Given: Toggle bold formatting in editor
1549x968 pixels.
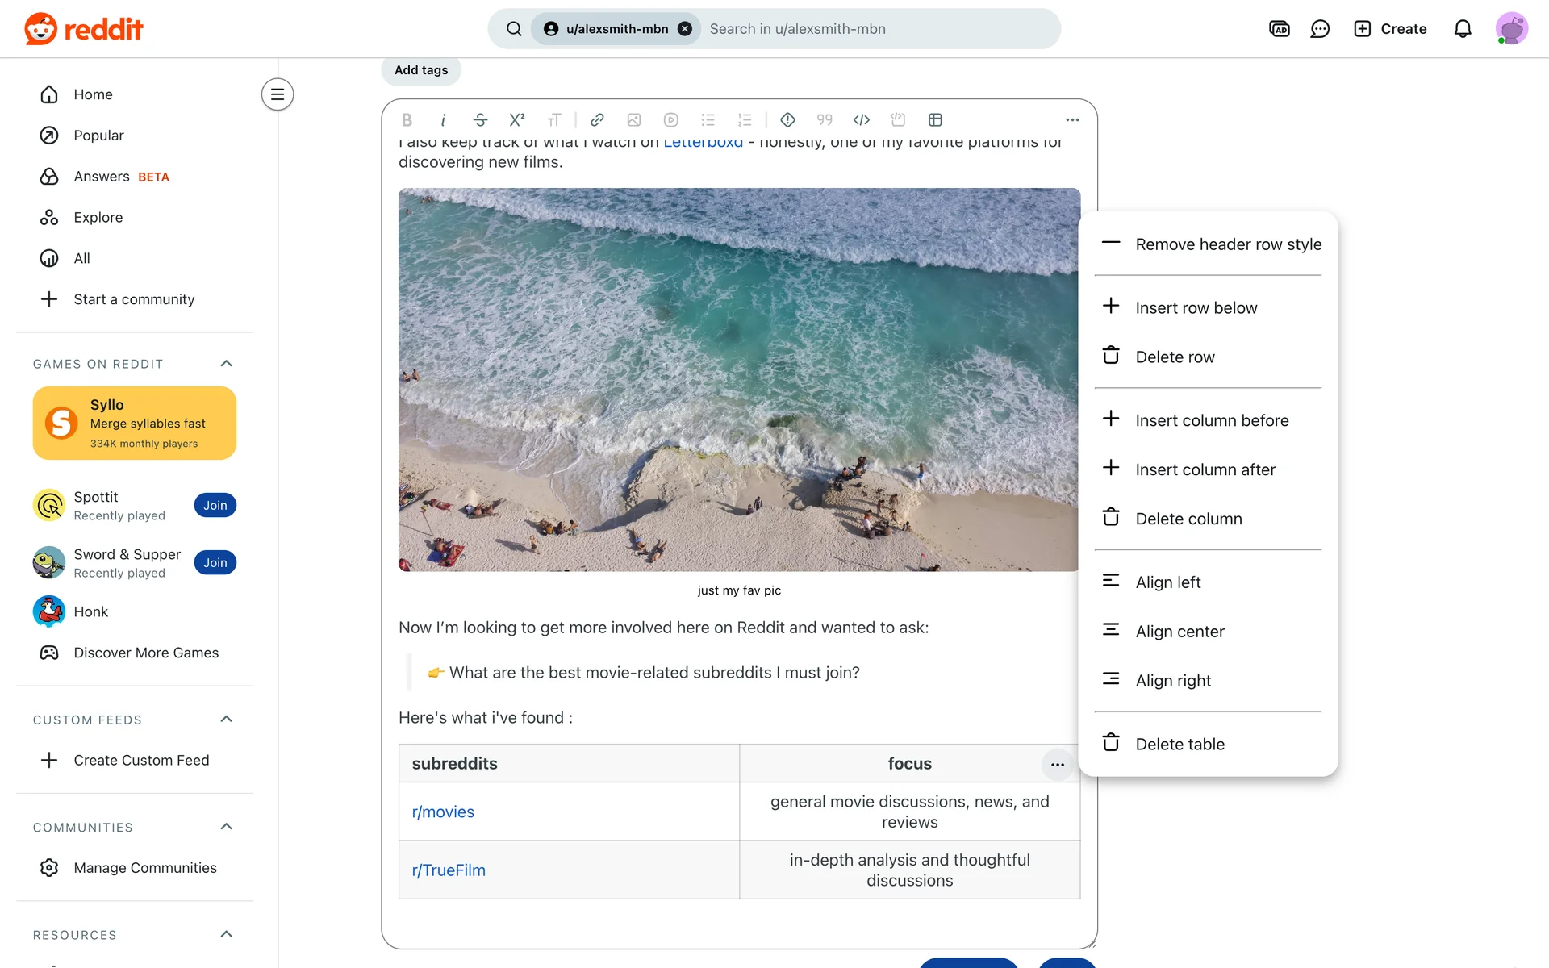Looking at the screenshot, I should coord(407,120).
